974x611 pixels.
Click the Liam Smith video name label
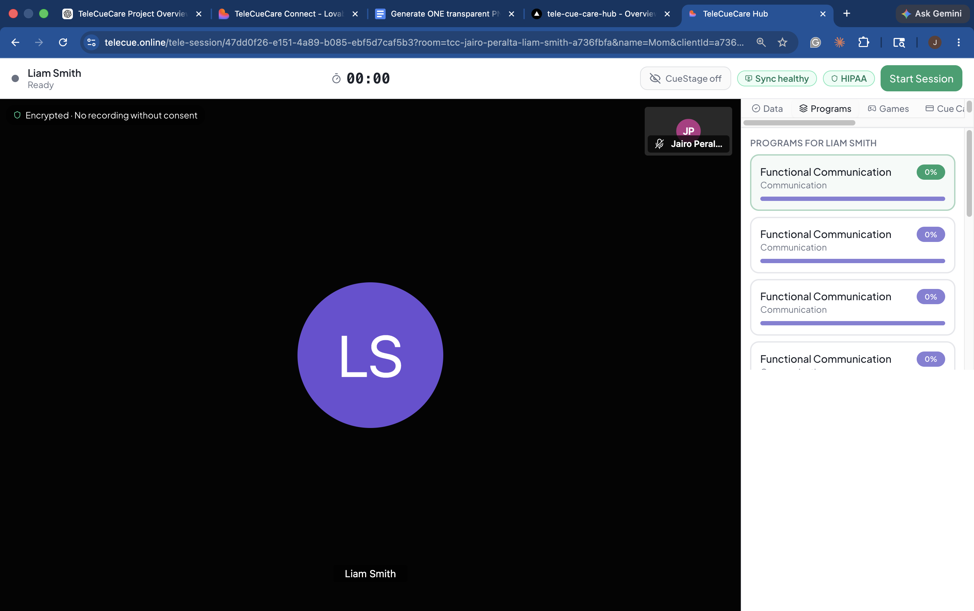pos(370,573)
